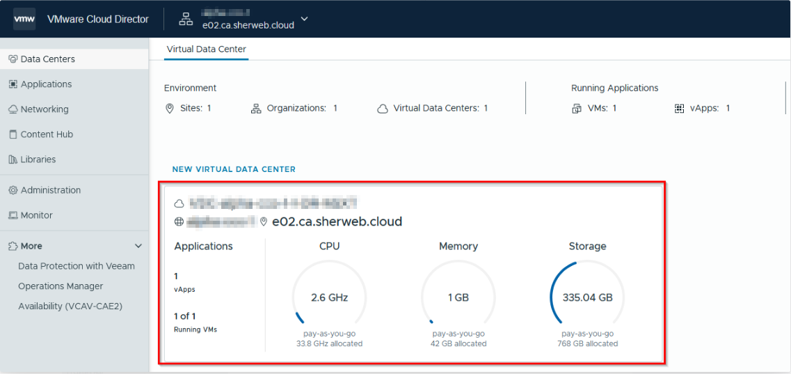Click the vApps grid icon
791x374 pixels.
click(679, 109)
